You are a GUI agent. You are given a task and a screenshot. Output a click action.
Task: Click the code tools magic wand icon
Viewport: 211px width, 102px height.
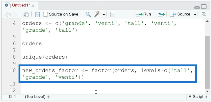(x=97, y=14)
